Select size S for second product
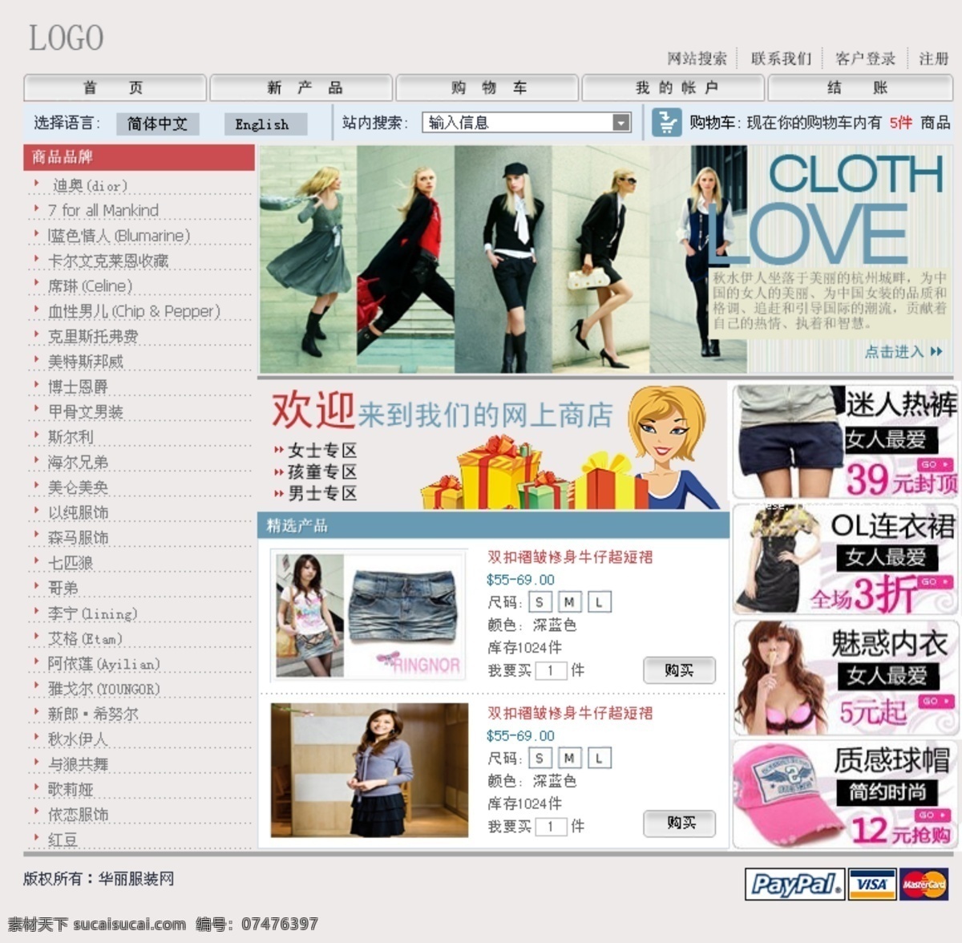 540,758
